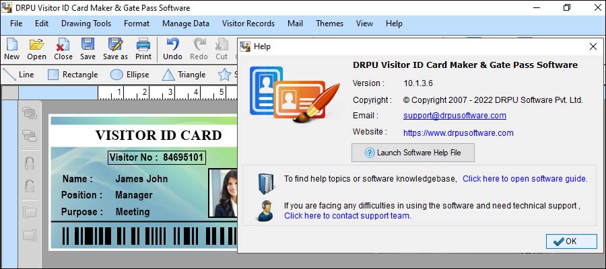The image size is (606, 269).
Task: Open the Manage Data menu
Action: click(186, 24)
